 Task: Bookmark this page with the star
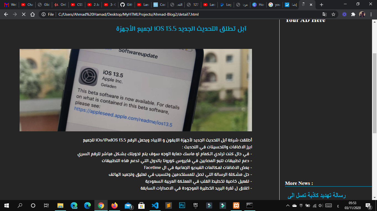(x=333, y=14)
